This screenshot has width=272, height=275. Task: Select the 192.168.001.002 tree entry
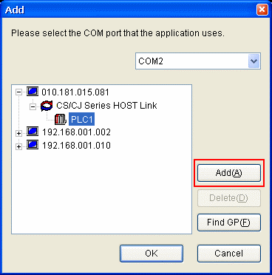[x=76, y=132]
